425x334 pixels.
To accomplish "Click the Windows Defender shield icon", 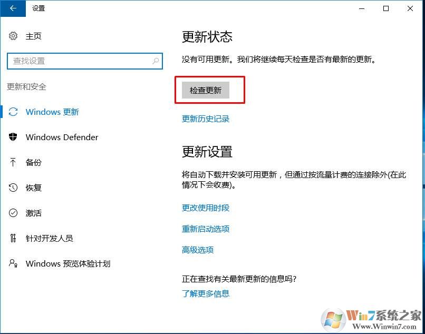I will [x=13, y=137].
